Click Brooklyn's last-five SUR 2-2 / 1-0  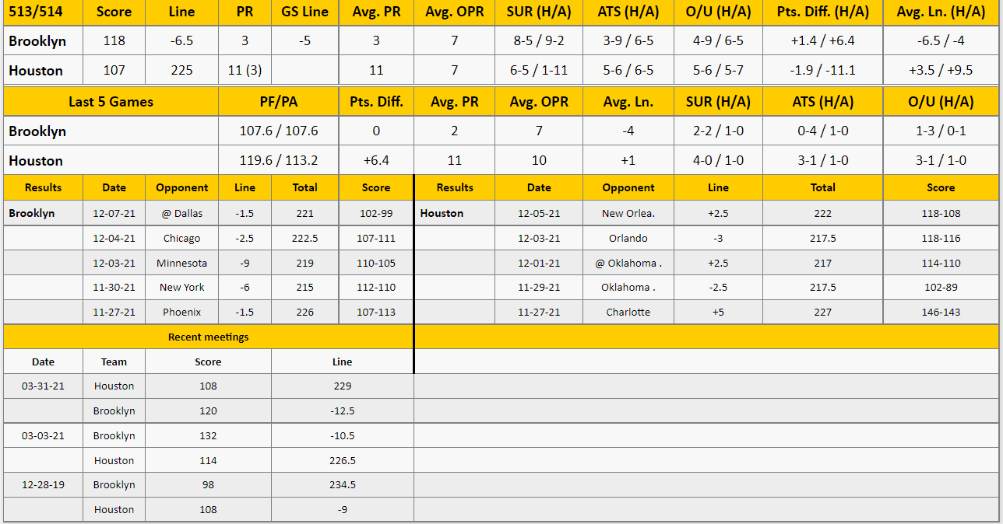[718, 131]
